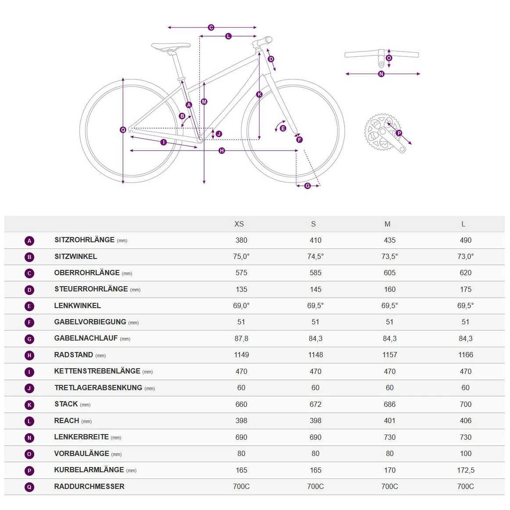
Task: Click the K badge next to Stack
Action: (x=29, y=405)
